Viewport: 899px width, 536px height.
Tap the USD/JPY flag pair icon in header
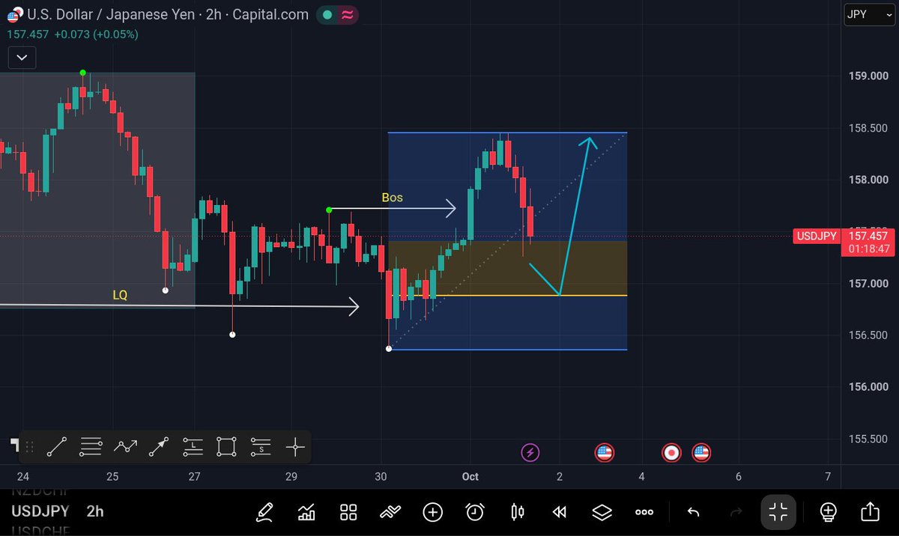[x=14, y=15]
